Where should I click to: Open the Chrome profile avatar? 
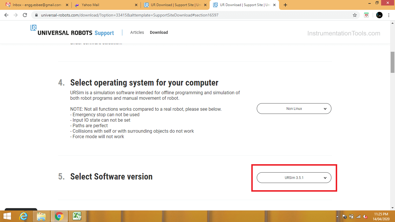pos(379,15)
